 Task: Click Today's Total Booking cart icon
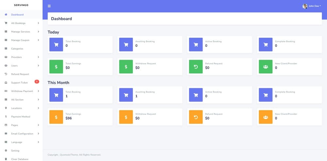(56, 45)
